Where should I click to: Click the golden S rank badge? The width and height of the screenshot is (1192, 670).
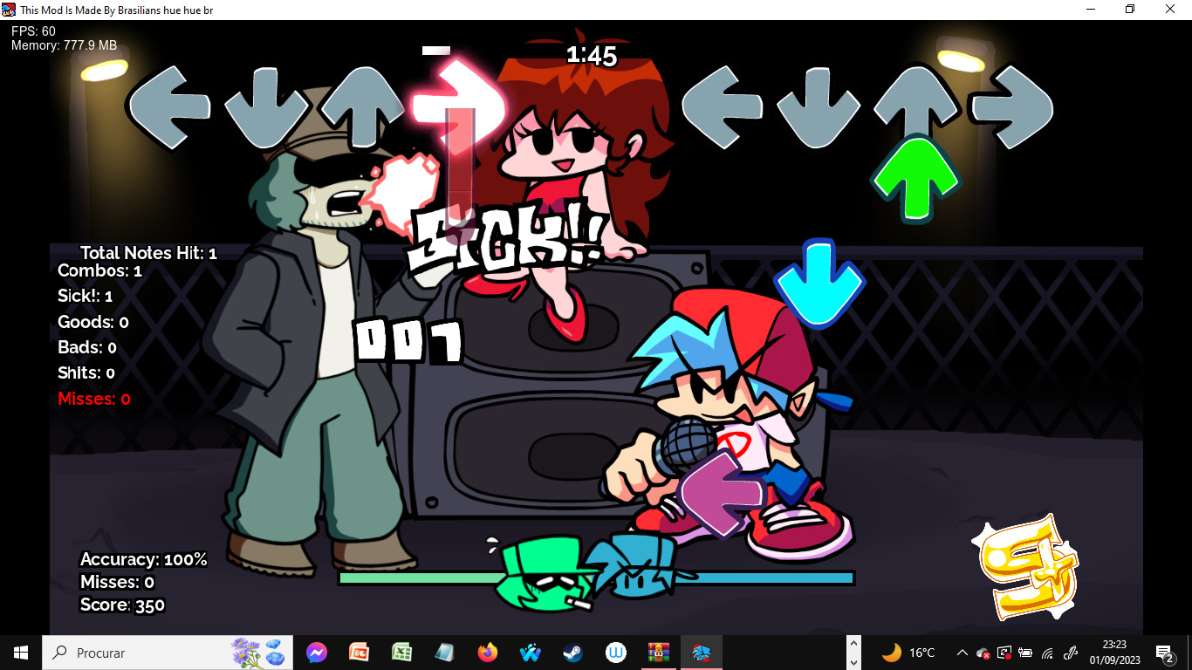[1027, 567]
